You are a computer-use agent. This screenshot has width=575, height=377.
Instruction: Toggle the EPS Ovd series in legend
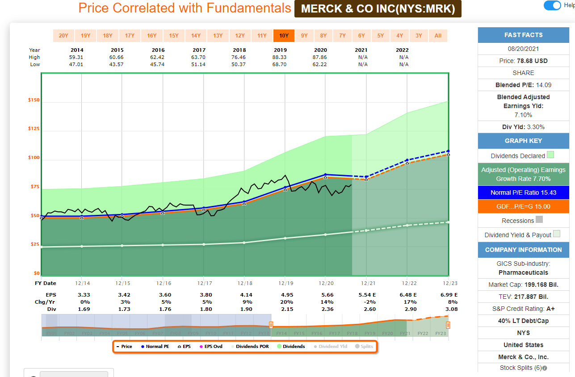point(211,346)
